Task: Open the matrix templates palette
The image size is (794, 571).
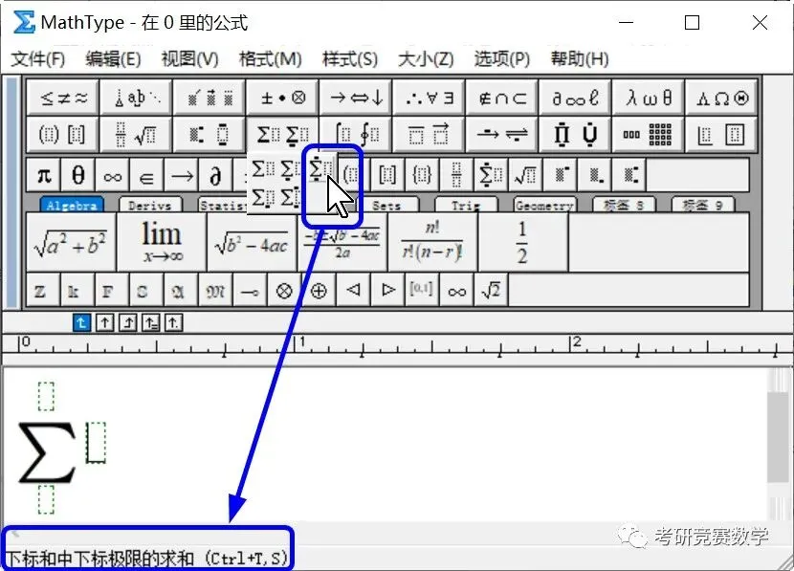Action: pyautogui.click(x=649, y=134)
